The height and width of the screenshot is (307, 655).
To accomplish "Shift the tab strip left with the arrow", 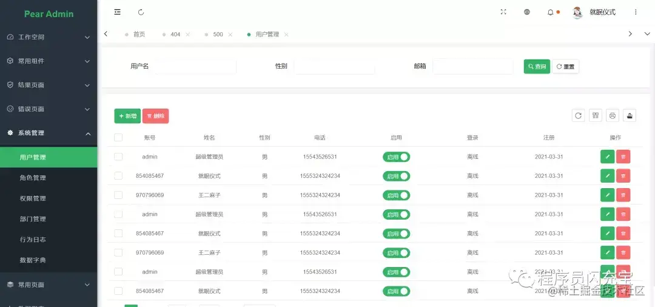I will pyautogui.click(x=106, y=34).
